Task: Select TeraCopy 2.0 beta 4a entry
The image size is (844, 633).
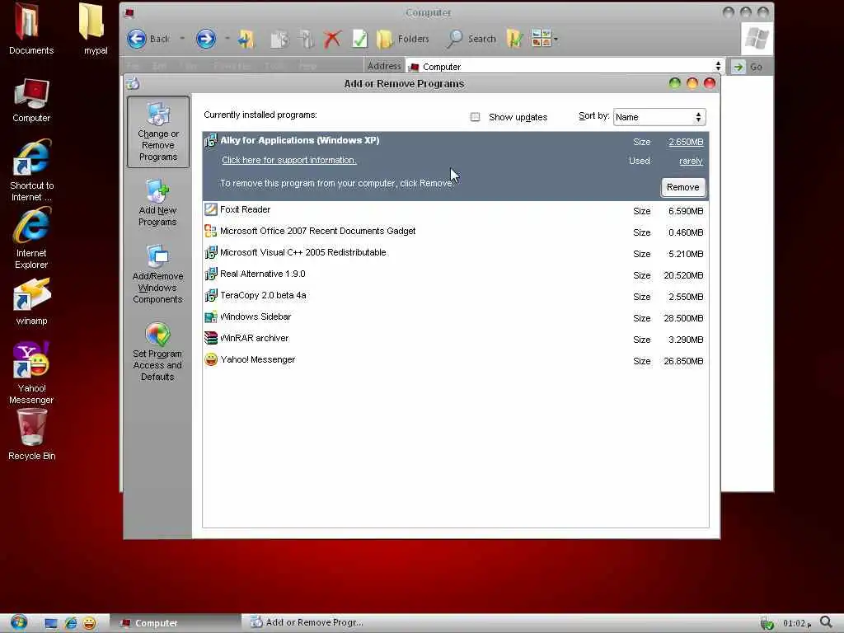Action: (x=455, y=297)
